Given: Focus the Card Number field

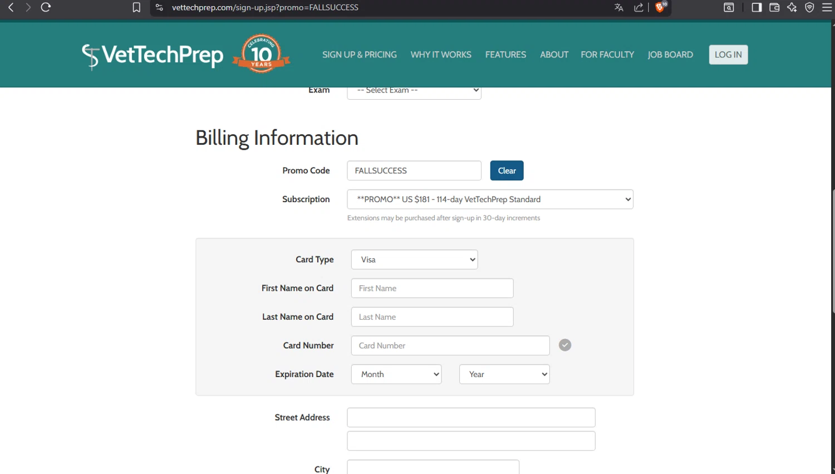Looking at the screenshot, I should [x=450, y=345].
